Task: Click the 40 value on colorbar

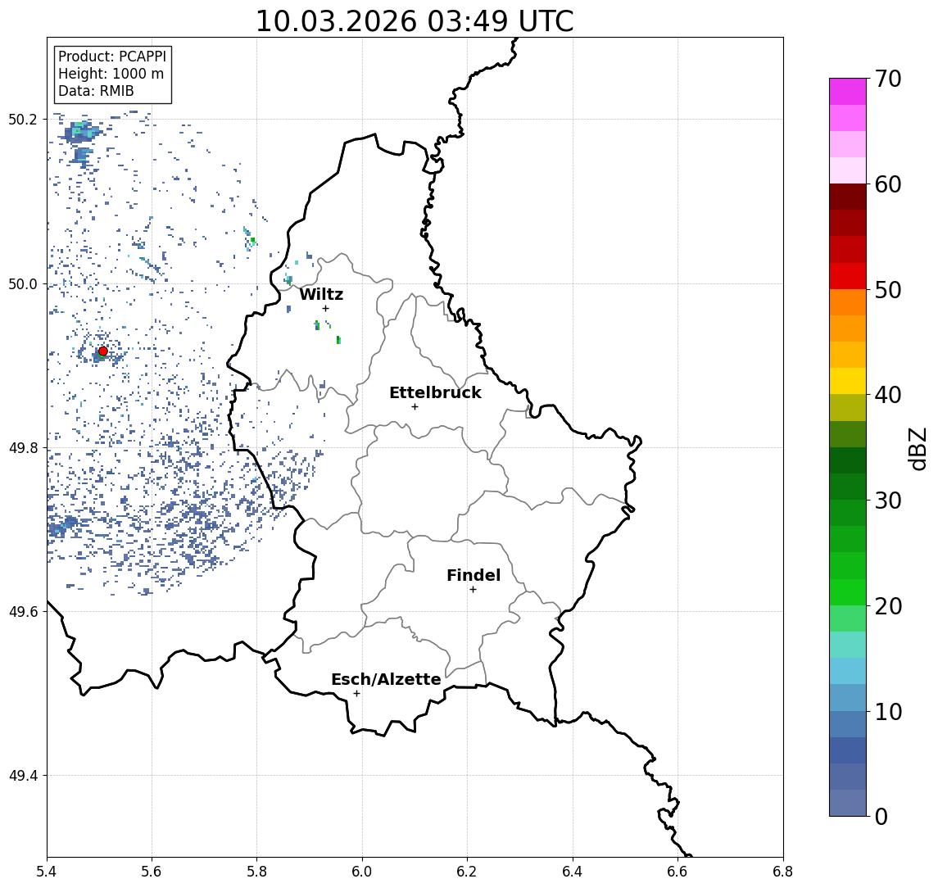Action: click(888, 395)
